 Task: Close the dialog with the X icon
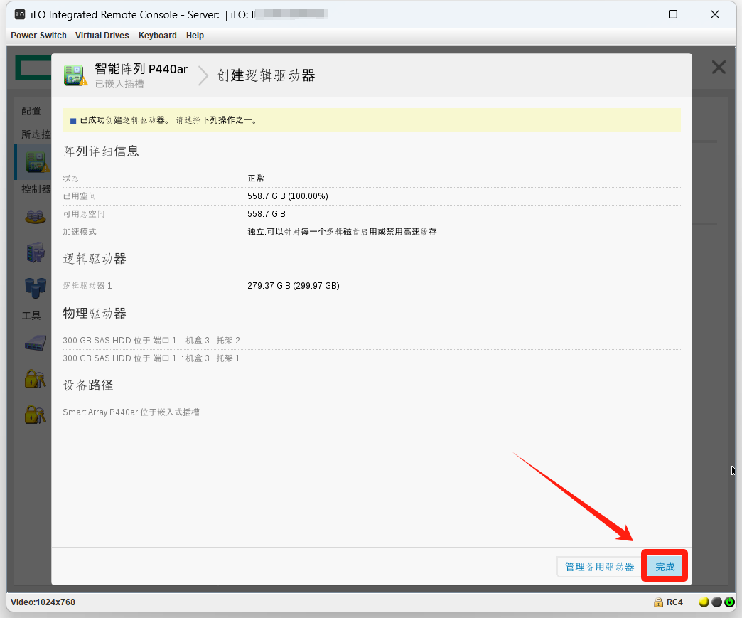(x=719, y=68)
